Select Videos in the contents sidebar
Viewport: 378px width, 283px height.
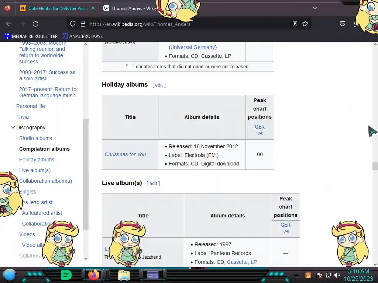pos(27,234)
